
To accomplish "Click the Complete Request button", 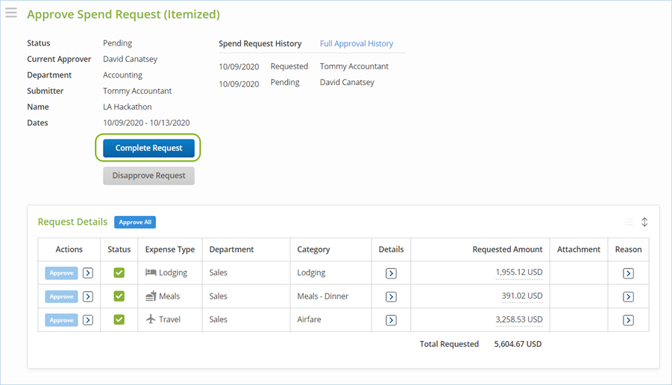I will 148,148.
